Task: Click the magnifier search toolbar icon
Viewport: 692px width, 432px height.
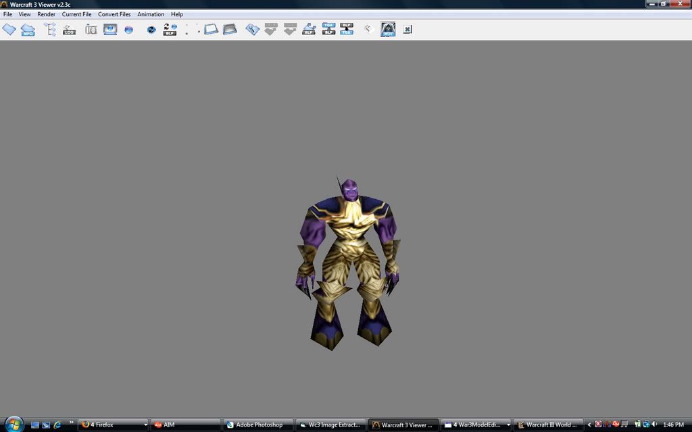Action: [252, 30]
